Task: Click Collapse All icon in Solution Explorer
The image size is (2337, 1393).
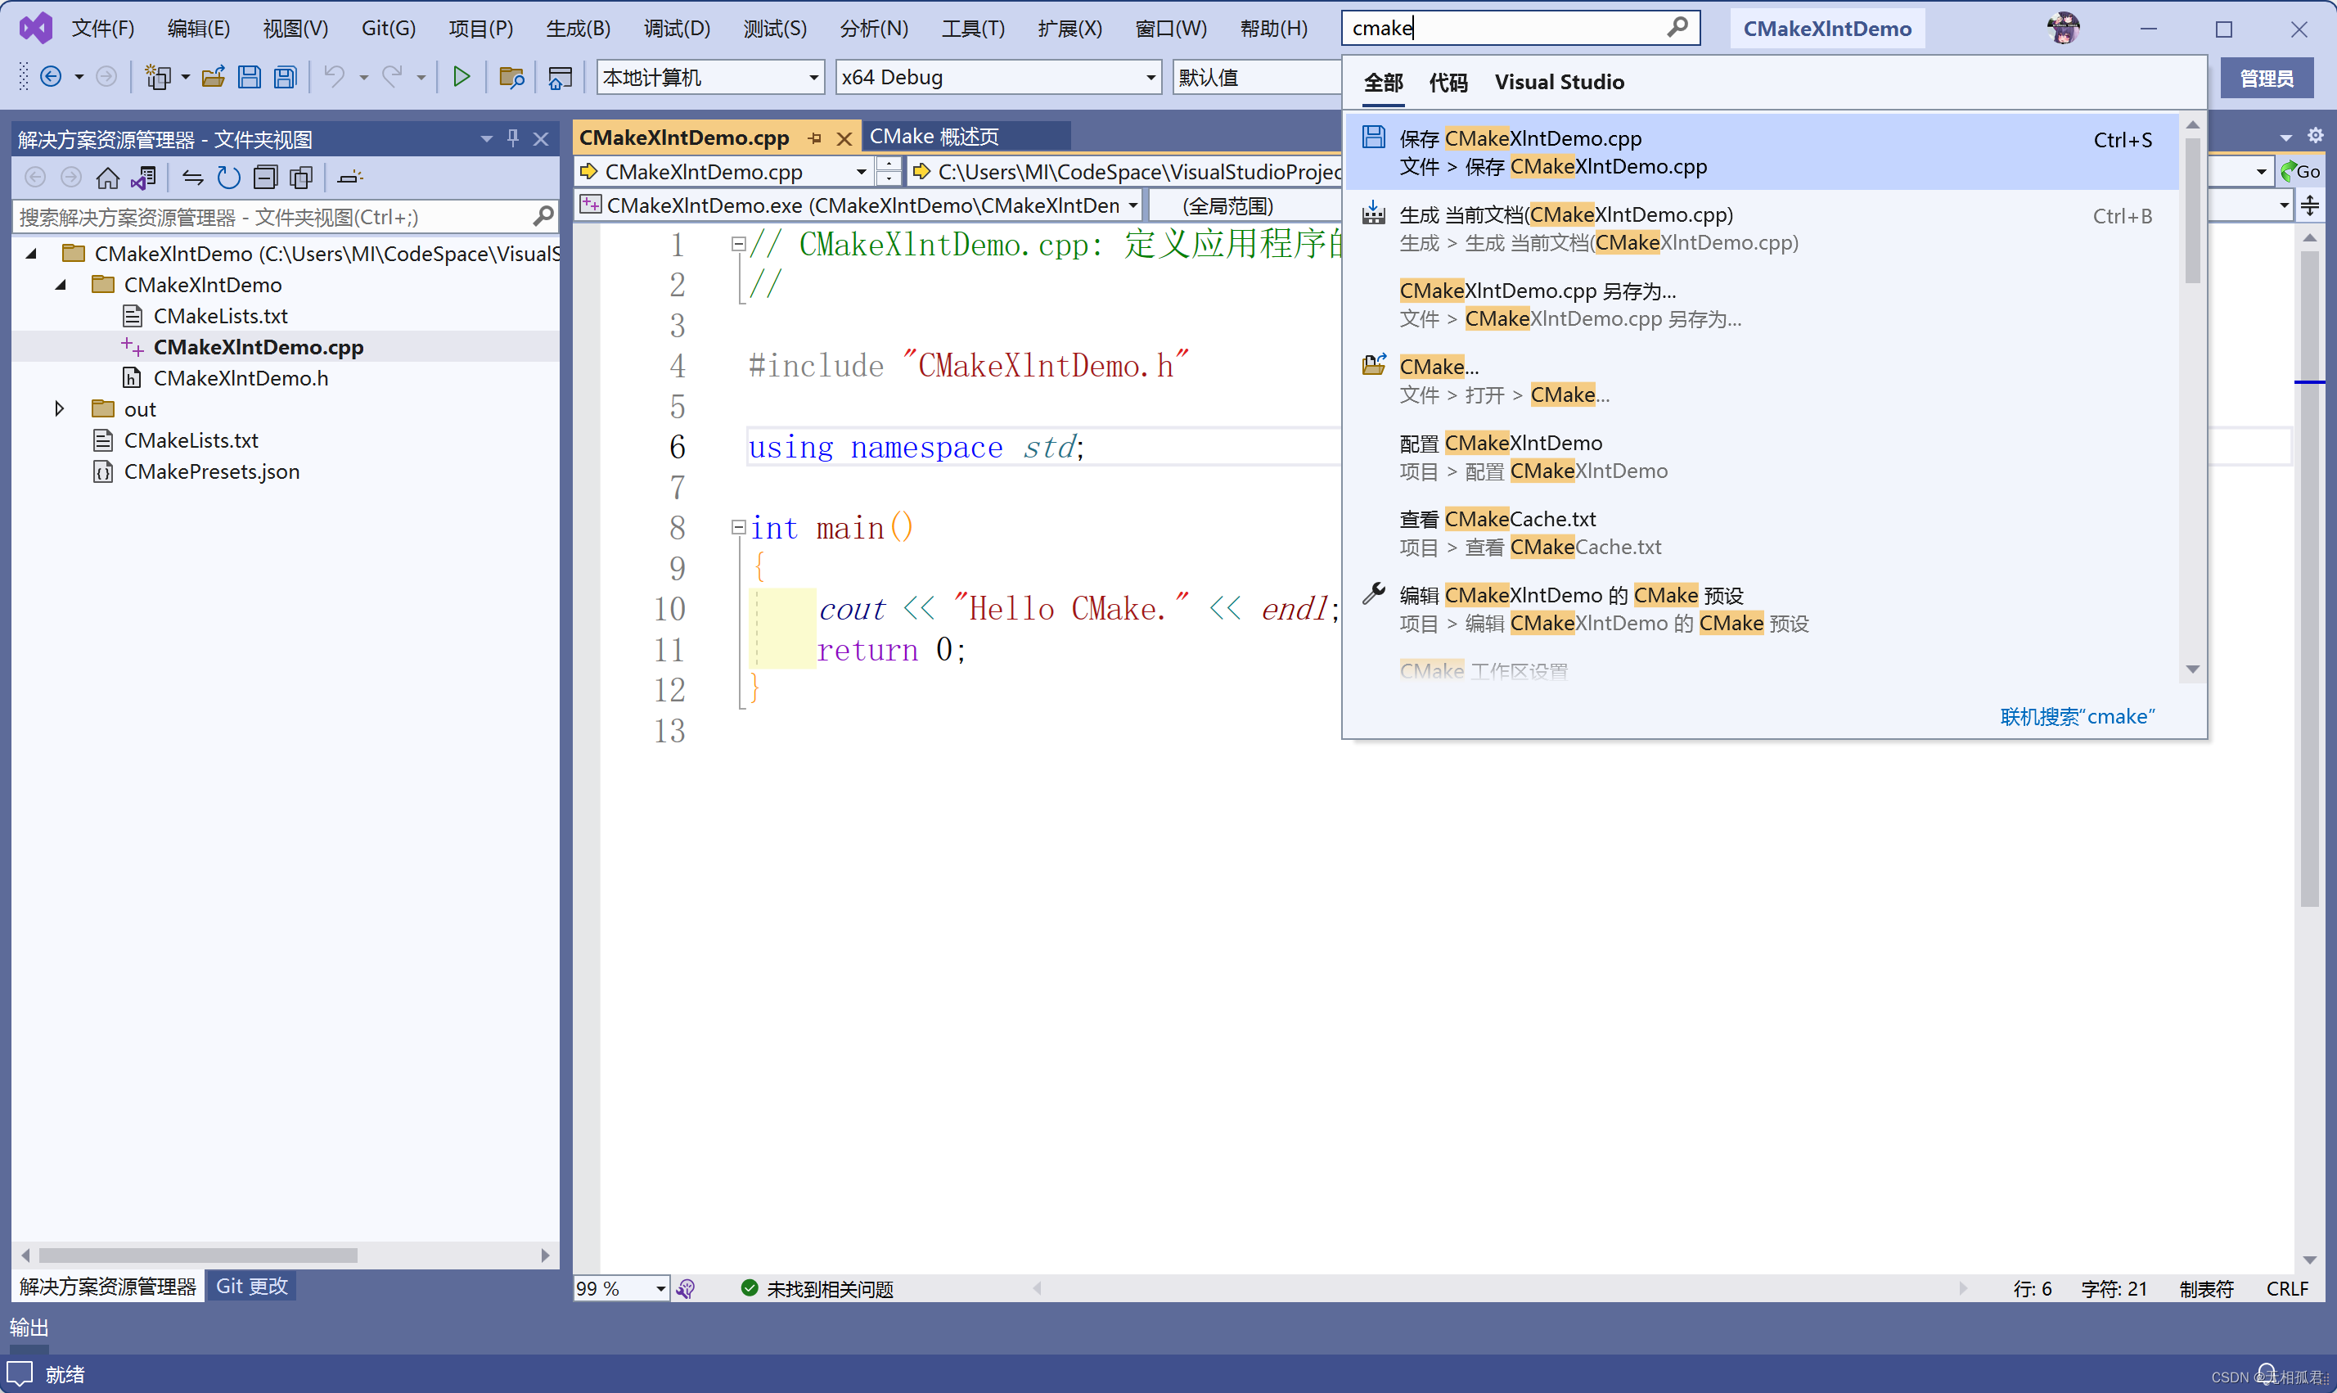Action: pyautogui.click(x=265, y=178)
